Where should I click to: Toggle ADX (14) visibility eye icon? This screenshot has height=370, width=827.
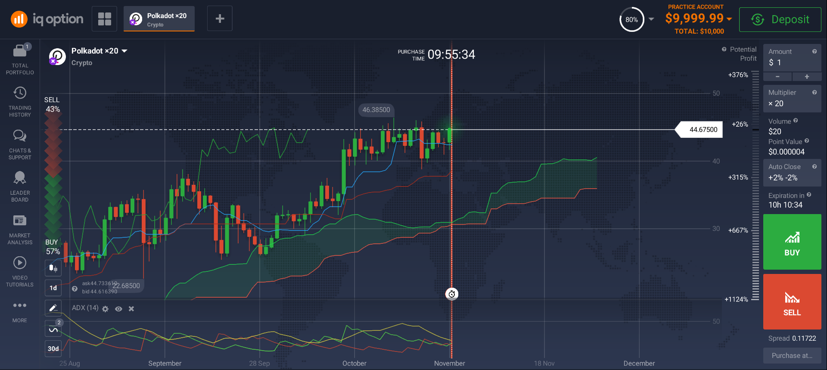tap(118, 309)
